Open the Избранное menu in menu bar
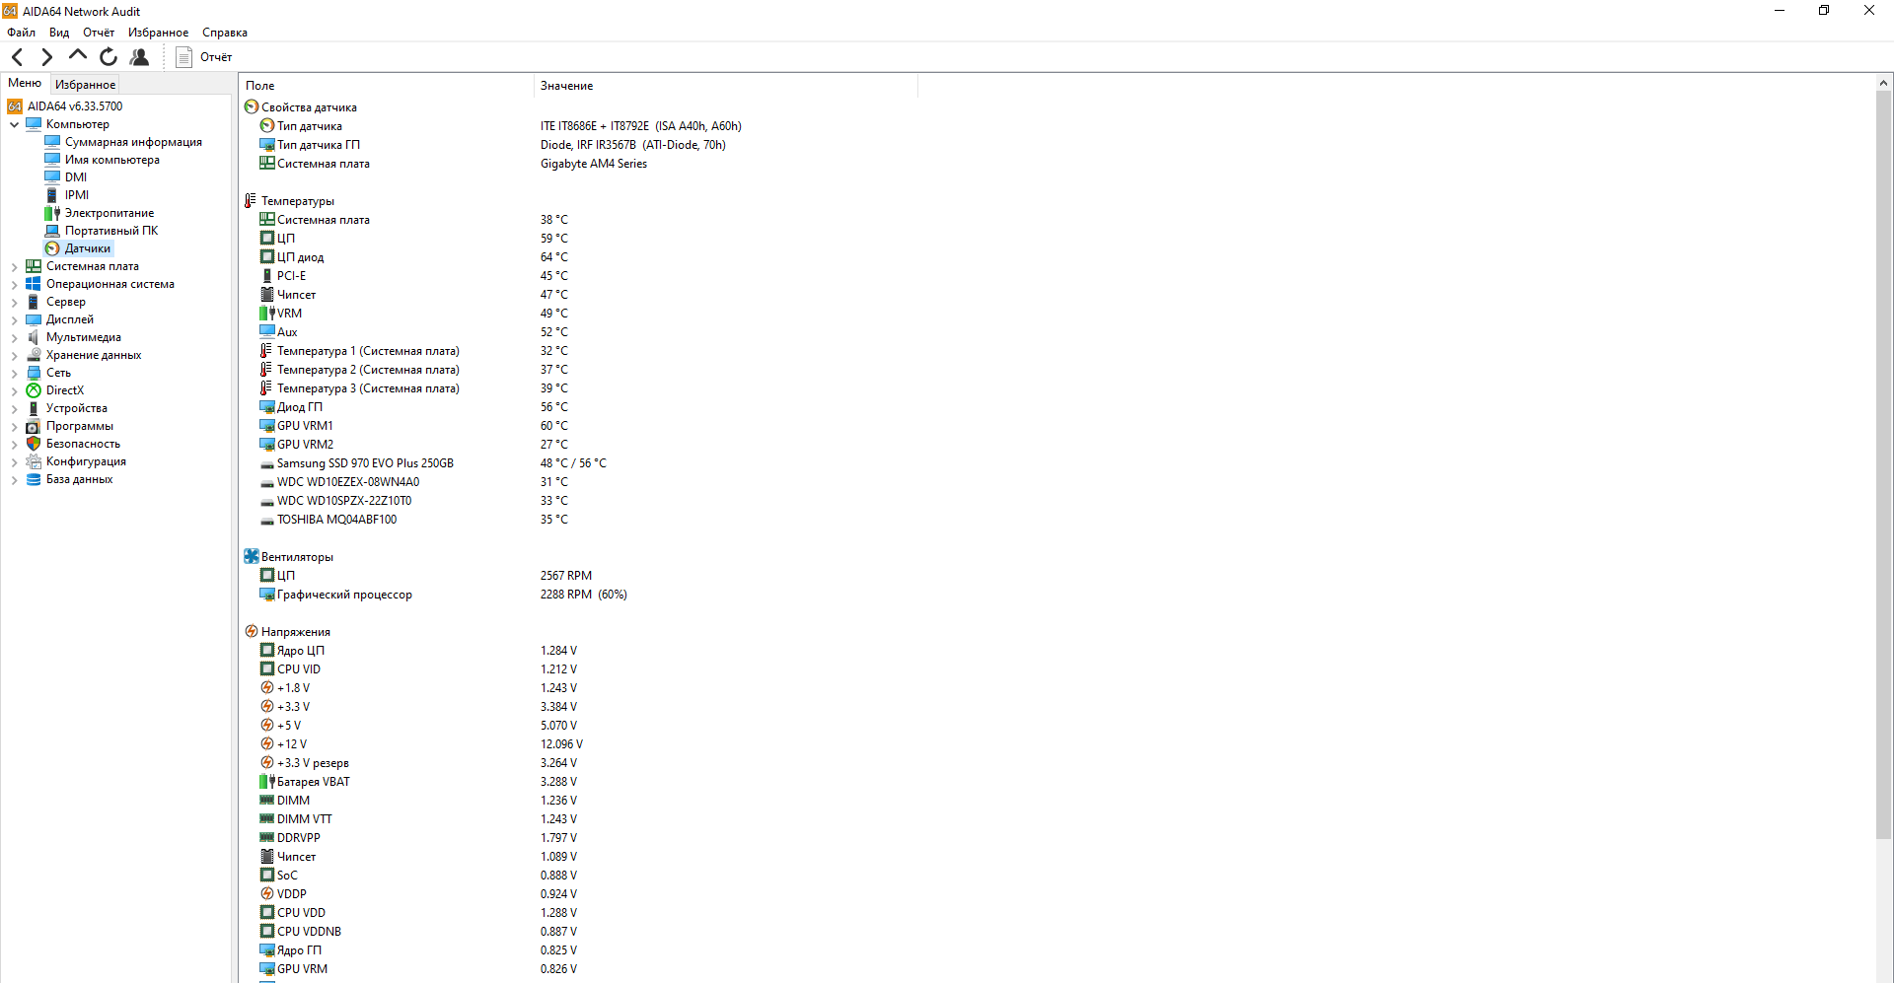1894x983 pixels. point(158,33)
